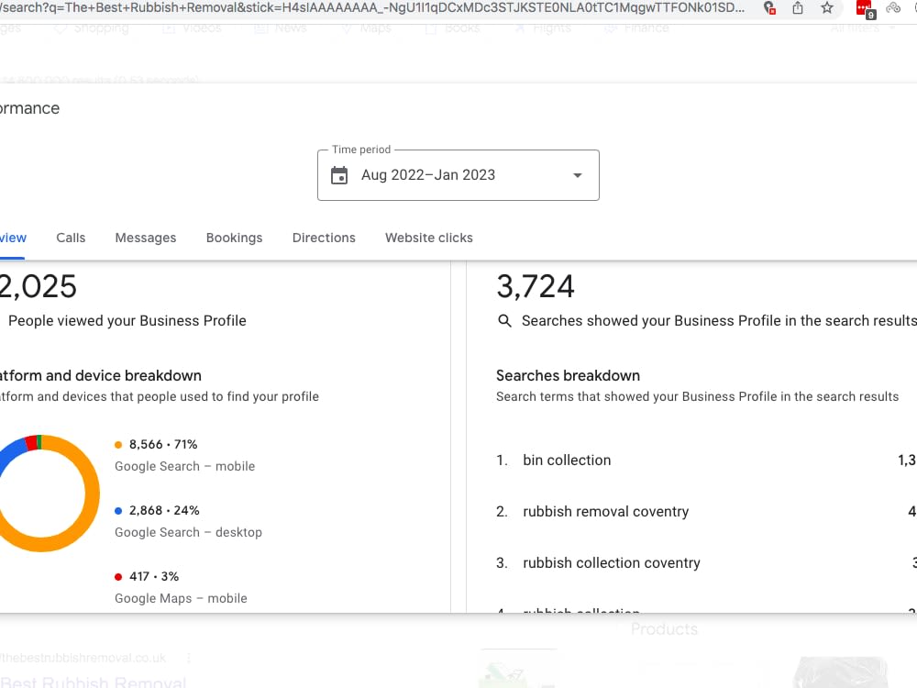Click the red Google Maps mobile dot
The height and width of the screenshot is (688, 917).
click(118, 577)
